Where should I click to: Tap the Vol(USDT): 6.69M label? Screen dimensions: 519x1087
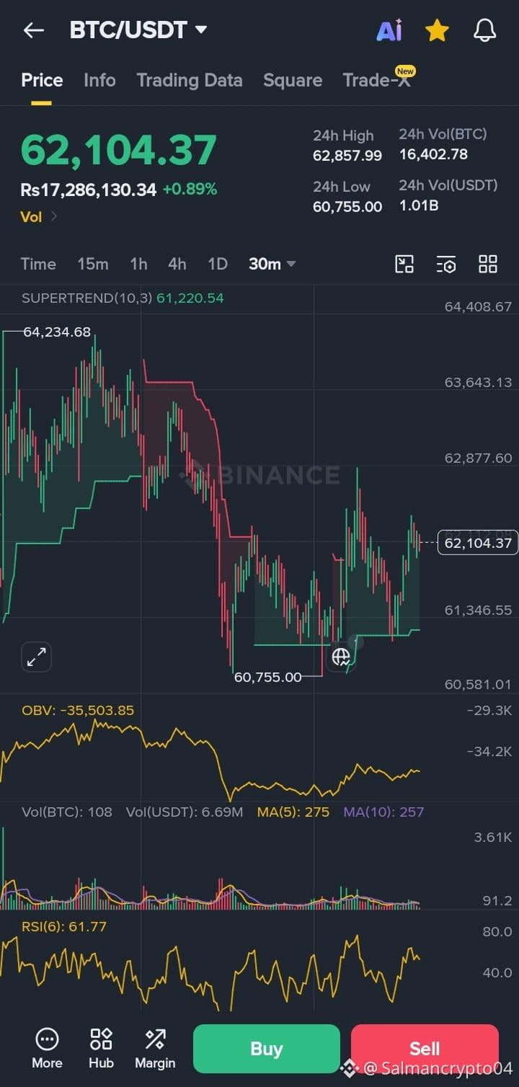point(185,812)
